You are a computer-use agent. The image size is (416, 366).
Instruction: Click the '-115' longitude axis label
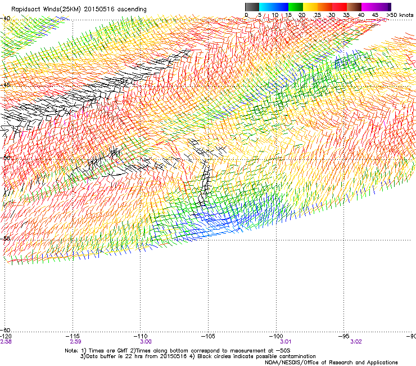pyautogui.click(x=73, y=336)
